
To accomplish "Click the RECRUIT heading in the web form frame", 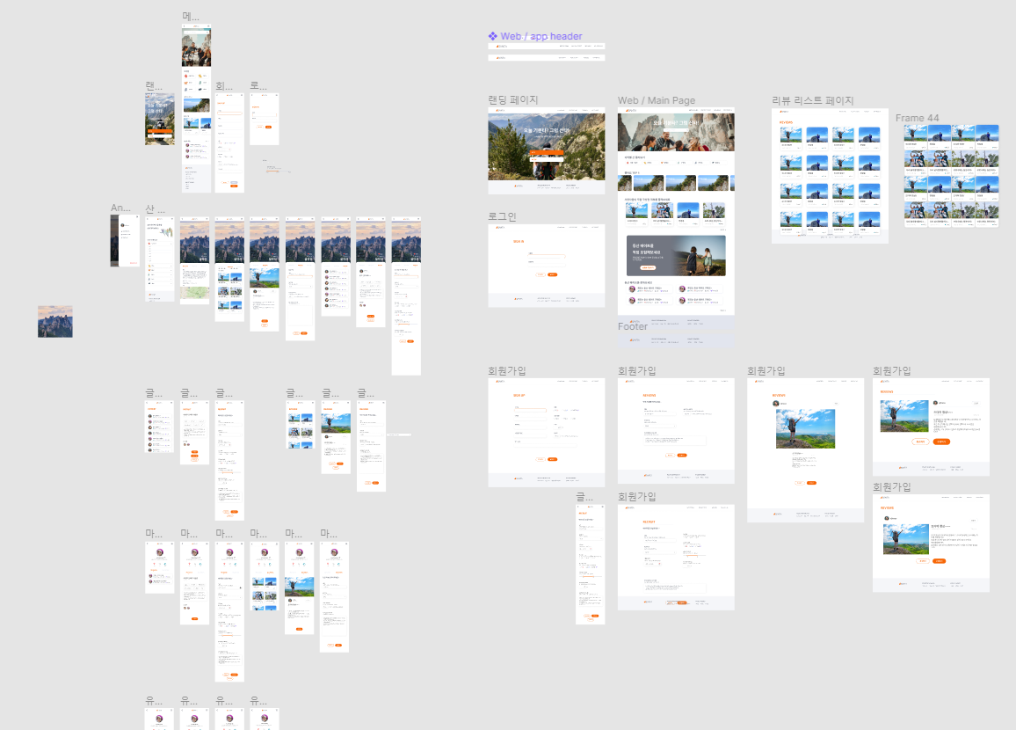I will tap(649, 522).
